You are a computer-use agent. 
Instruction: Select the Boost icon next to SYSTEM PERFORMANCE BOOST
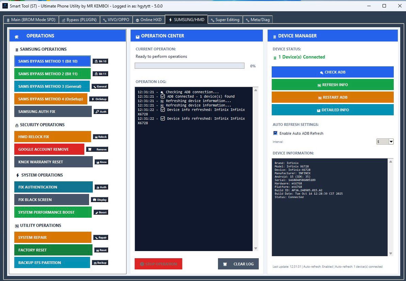click(101, 212)
